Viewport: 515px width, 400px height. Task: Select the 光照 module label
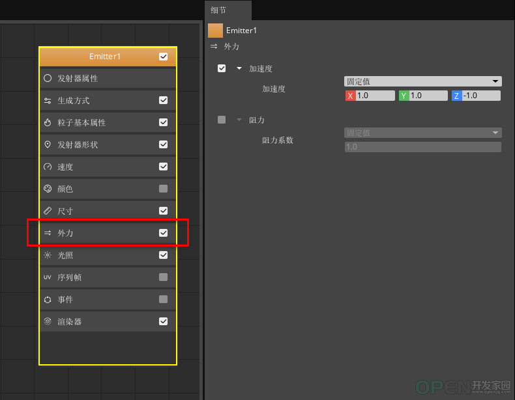tap(65, 255)
